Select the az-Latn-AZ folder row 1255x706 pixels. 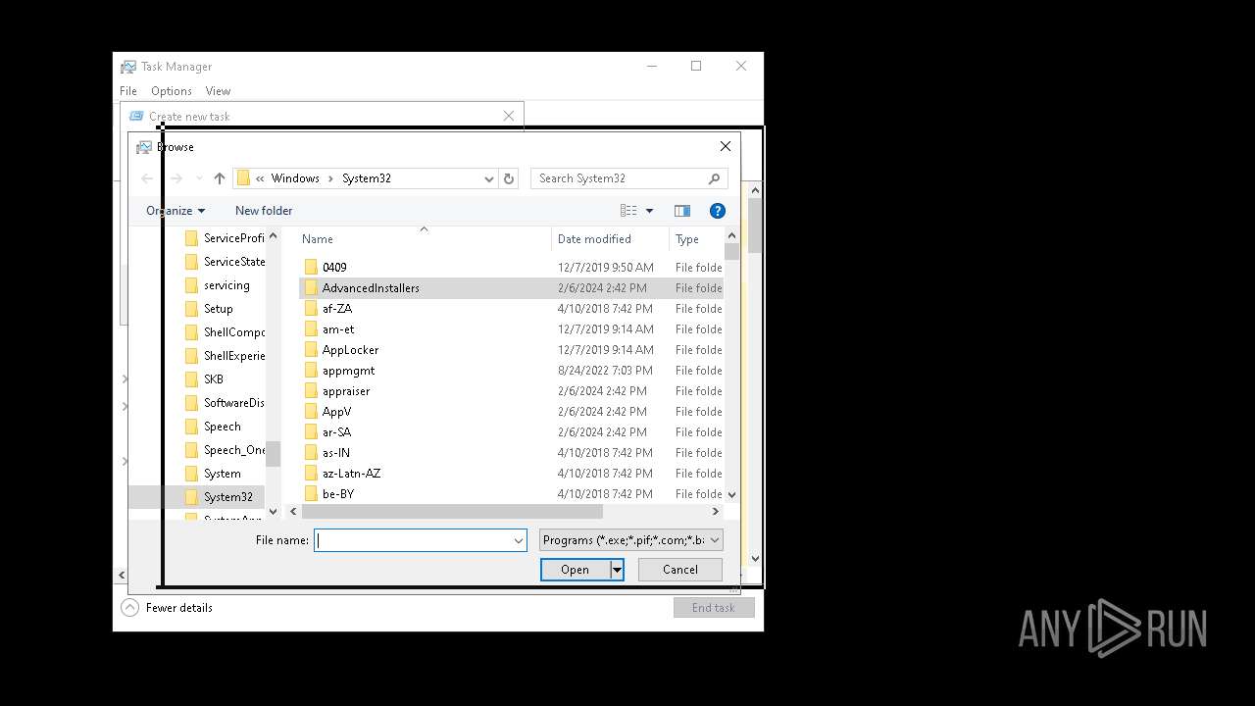point(511,474)
